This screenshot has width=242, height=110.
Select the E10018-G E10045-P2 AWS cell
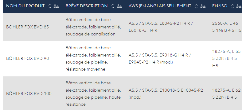point(166,94)
